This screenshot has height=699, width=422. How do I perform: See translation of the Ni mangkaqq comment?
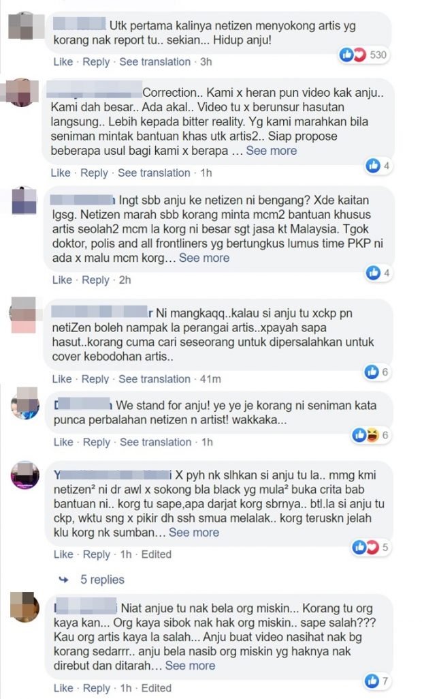pyautogui.click(x=154, y=379)
